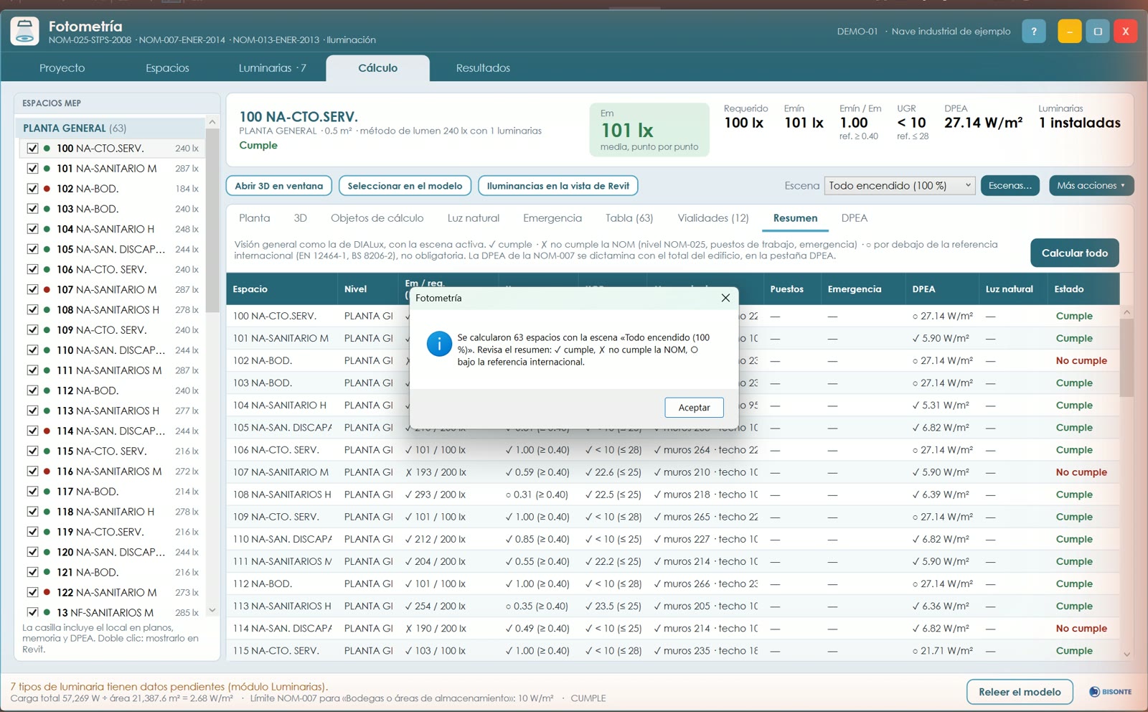Toggle checkbox for 107 NA-SANITARIO M
1148x712 pixels.
coord(32,289)
